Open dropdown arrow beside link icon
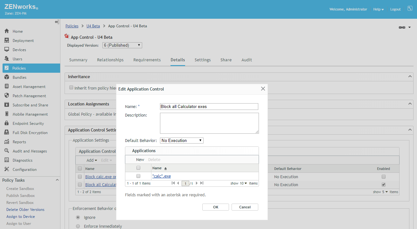Image resolution: width=417 pixels, height=229 pixels. coord(410,28)
